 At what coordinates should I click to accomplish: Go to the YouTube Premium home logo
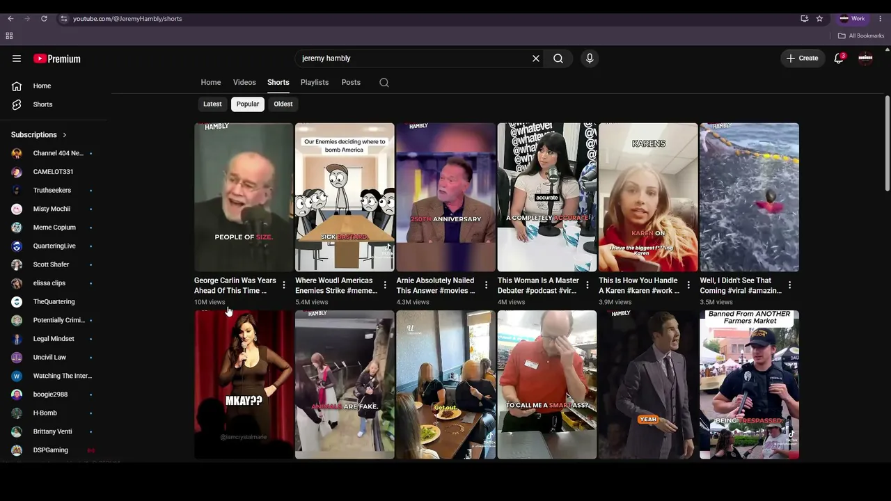(57, 58)
